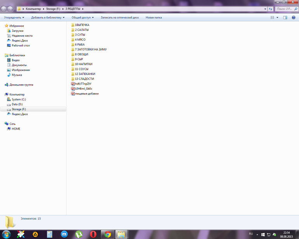Click the Новая папка button

tap(154, 17)
